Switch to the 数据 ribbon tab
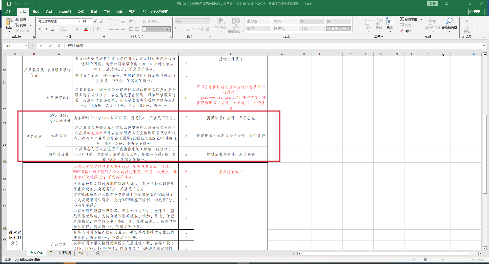 pos(94,12)
